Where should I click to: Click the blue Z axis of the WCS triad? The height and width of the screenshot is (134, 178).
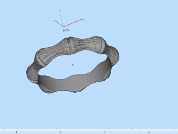point(59,23)
